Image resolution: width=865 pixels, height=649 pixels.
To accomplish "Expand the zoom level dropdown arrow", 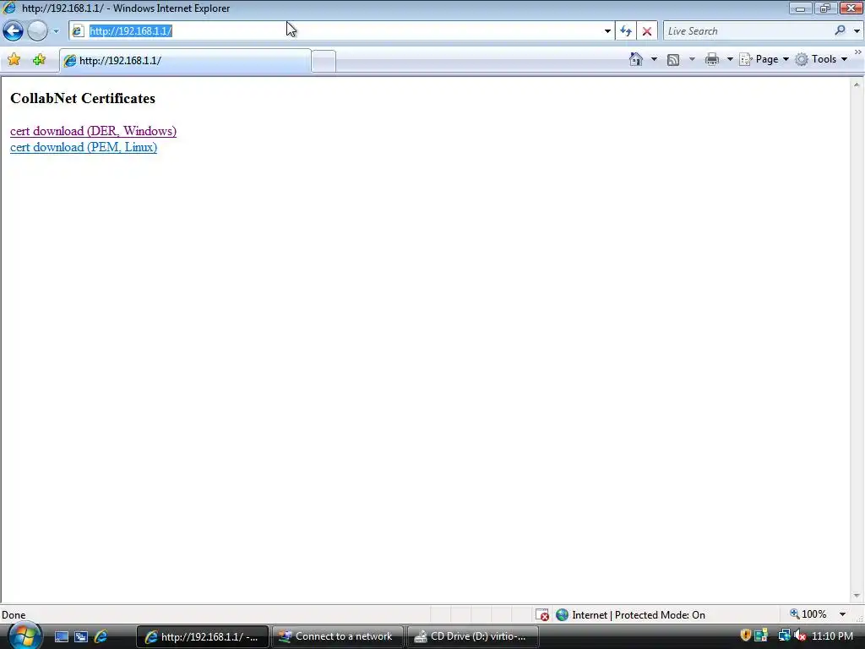I will point(842,614).
